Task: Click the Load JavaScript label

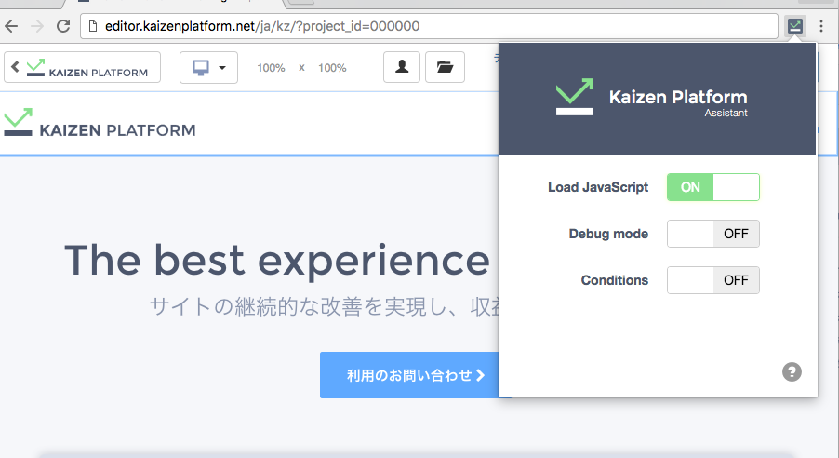Action: 598,187
